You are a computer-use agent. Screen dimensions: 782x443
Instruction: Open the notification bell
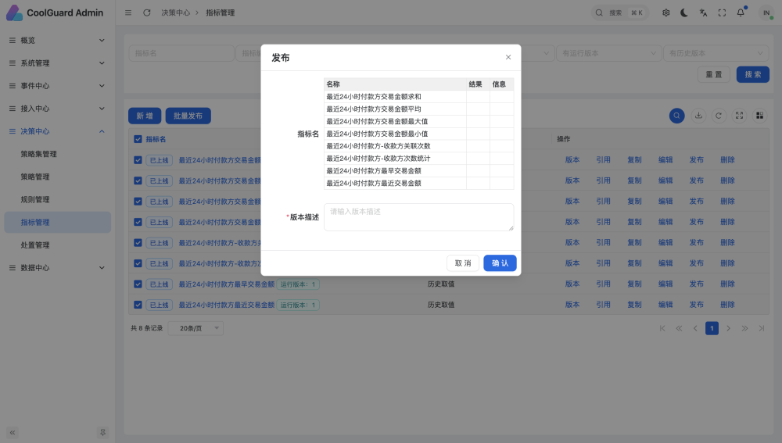[741, 13]
